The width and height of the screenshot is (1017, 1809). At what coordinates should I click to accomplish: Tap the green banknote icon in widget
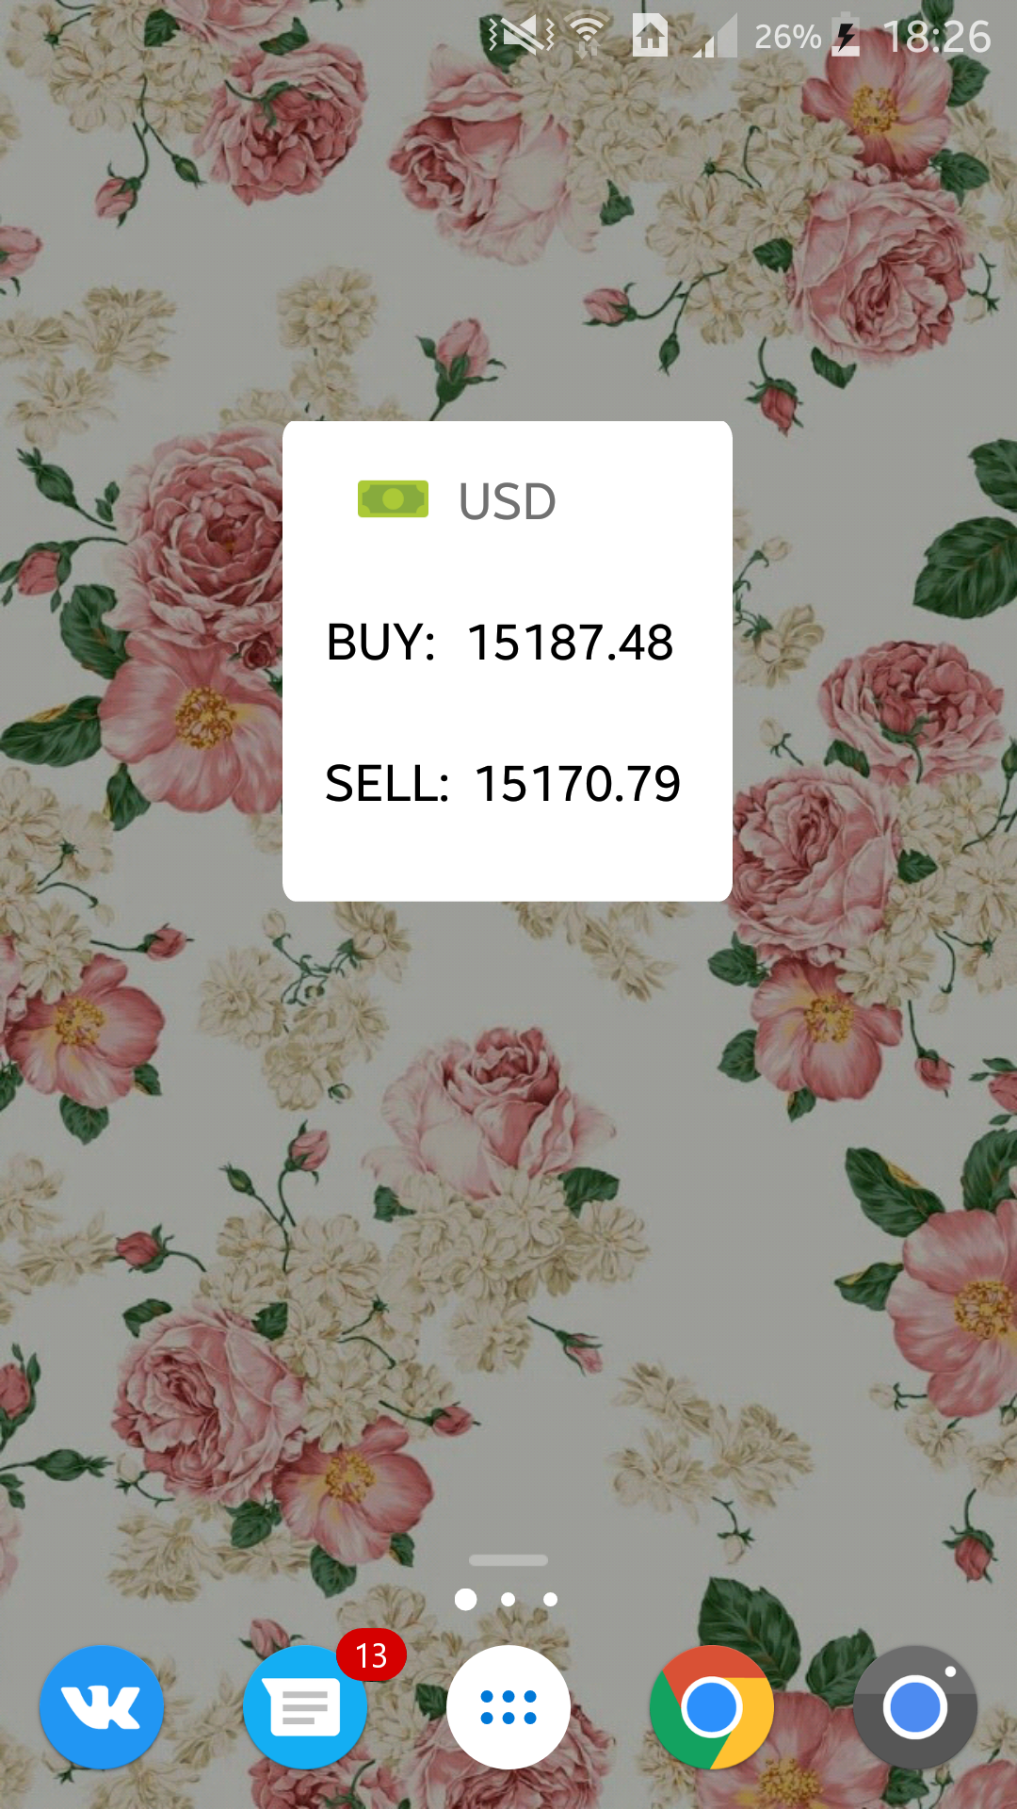click(x=393, y=499)
